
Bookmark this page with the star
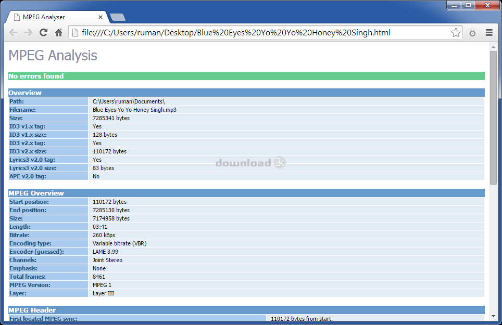(x=456, y=33)
